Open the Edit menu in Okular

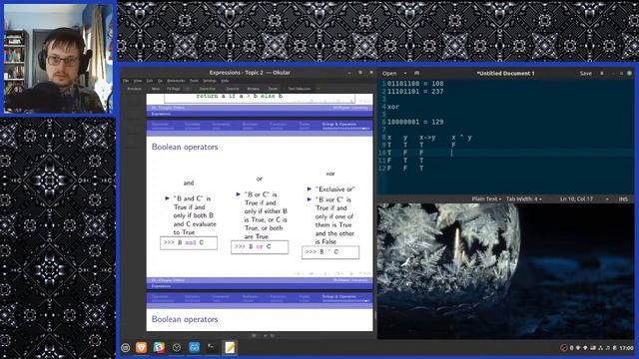pyautogui.click(x=150, y=81)
